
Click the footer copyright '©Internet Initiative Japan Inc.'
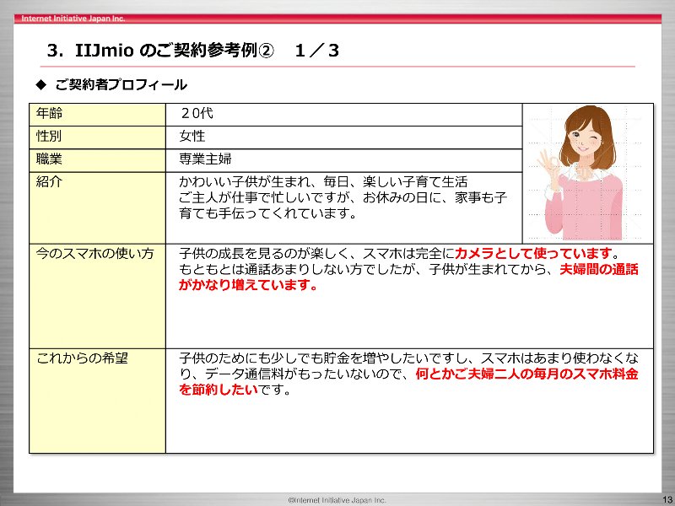337,500
